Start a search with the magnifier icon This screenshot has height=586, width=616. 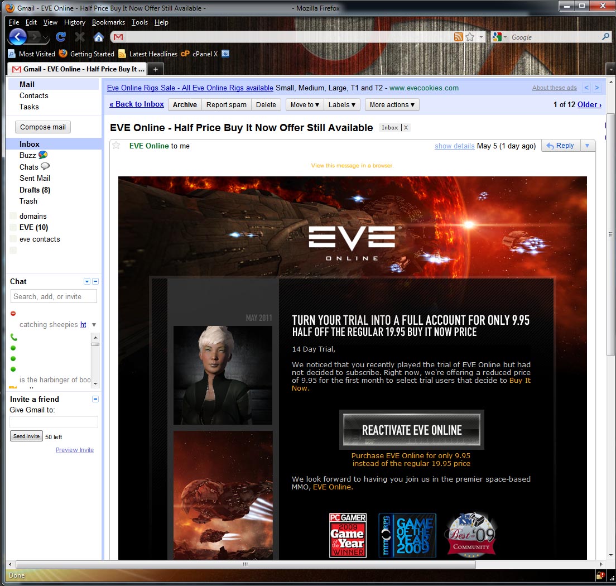(x=605, y=36)
